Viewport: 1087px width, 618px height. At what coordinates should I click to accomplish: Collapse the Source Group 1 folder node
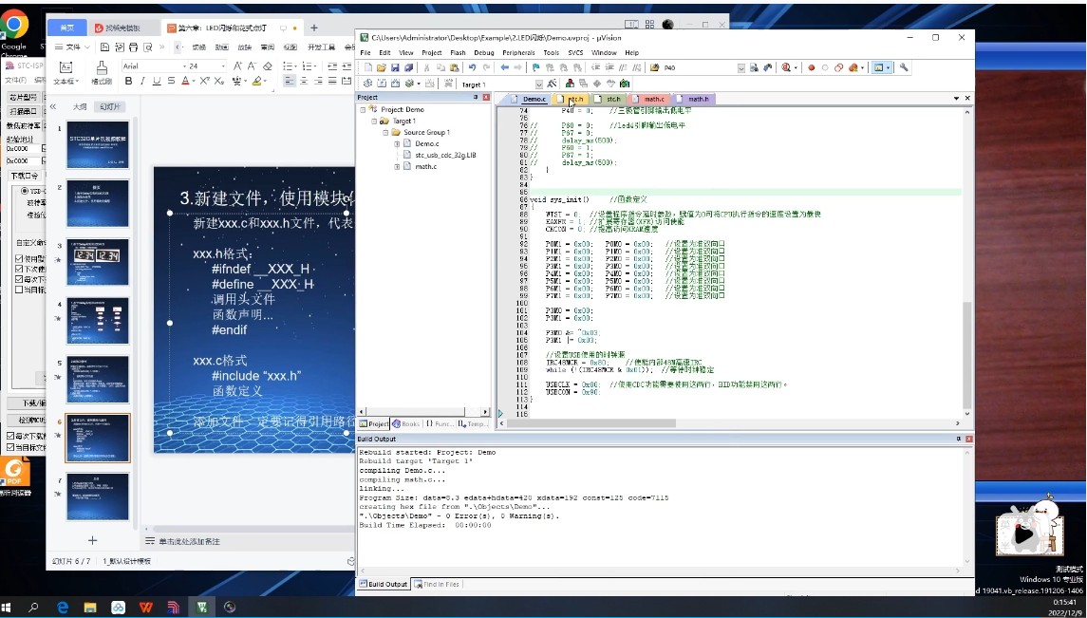(385, 132)
